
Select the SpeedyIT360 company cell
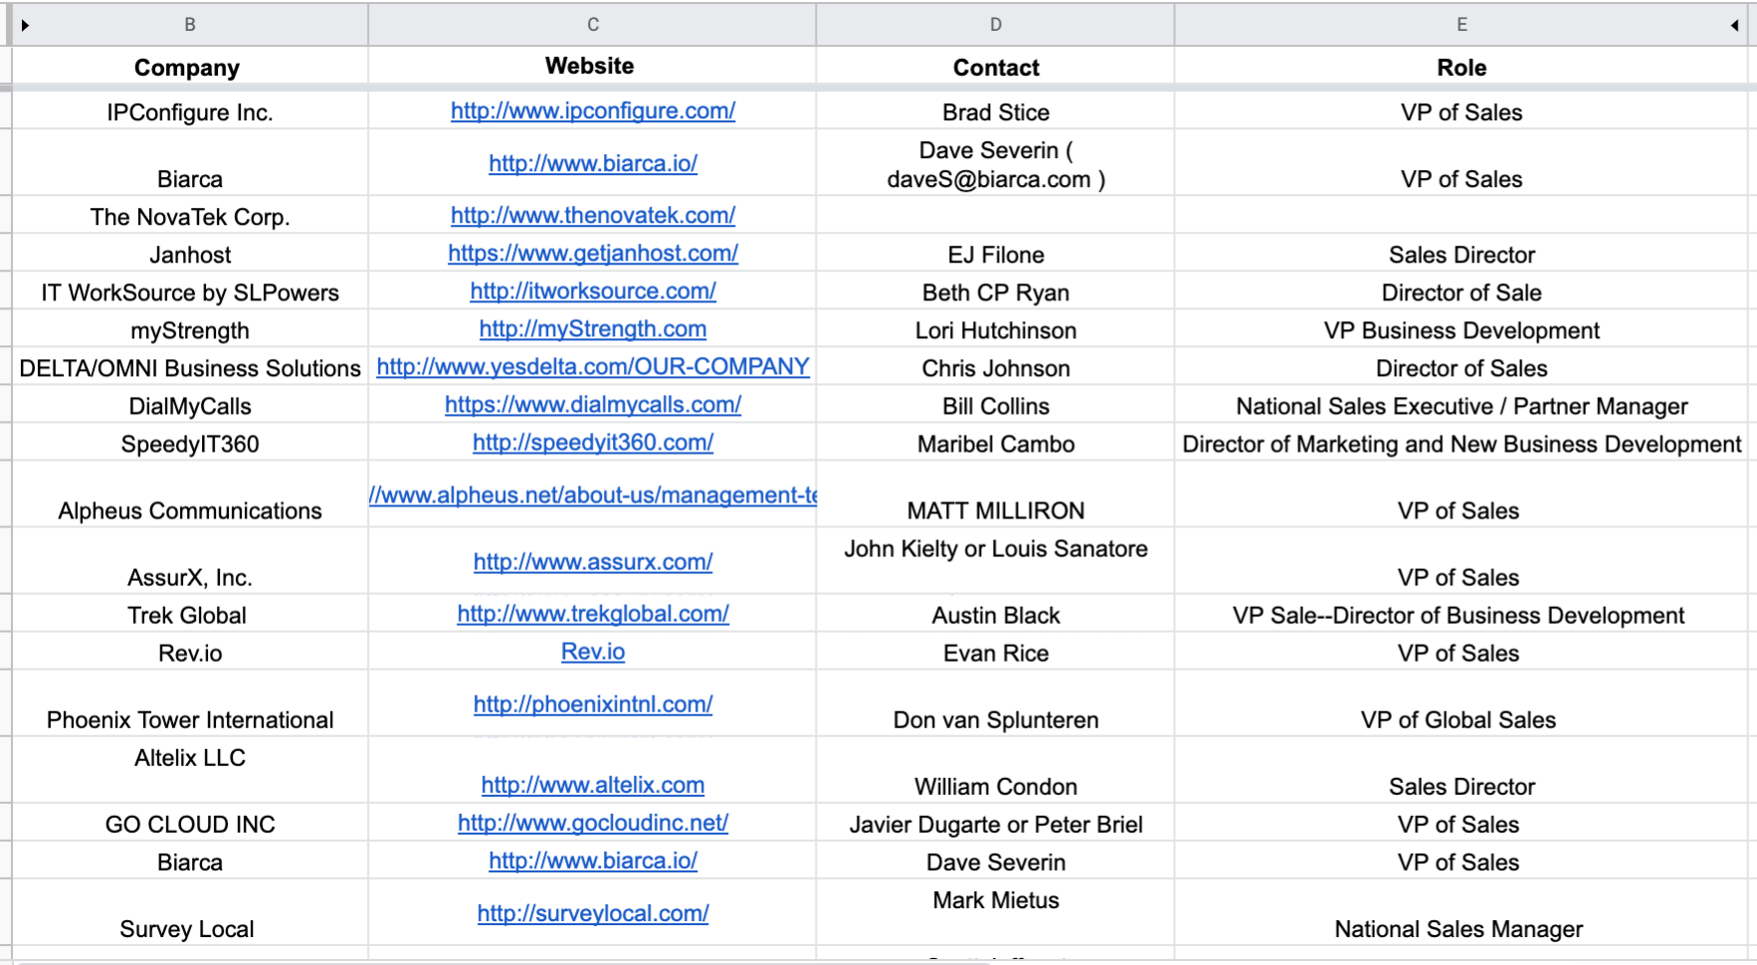click(x=190, y=443)
